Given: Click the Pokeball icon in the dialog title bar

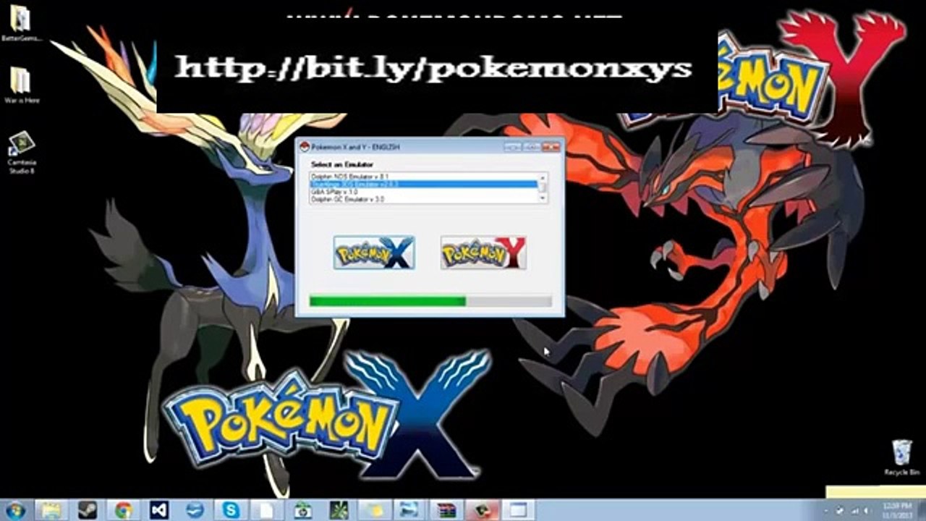Looking at the screenshot, I should coord(305,147).
